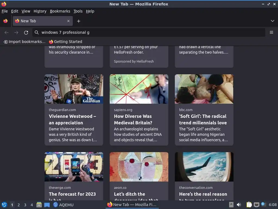The width and height of the screenshot is (278, 209).
Task: Open the Bookmarks menu
Action: 60,11
